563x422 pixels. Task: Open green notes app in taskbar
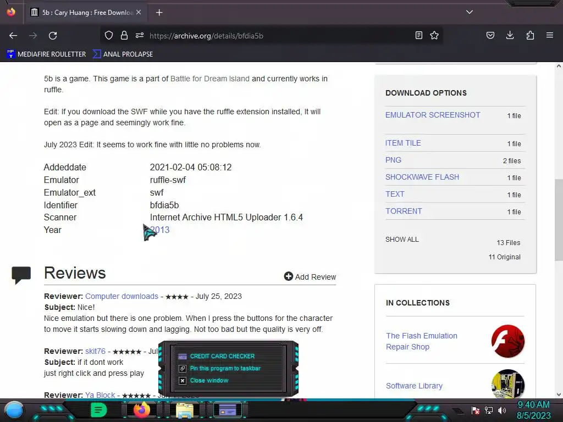[99, 410]
